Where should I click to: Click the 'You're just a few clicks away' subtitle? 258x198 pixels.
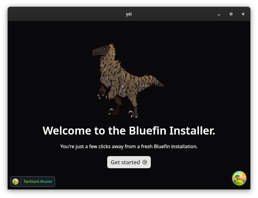pyautogui.click(x=129, y=146)
